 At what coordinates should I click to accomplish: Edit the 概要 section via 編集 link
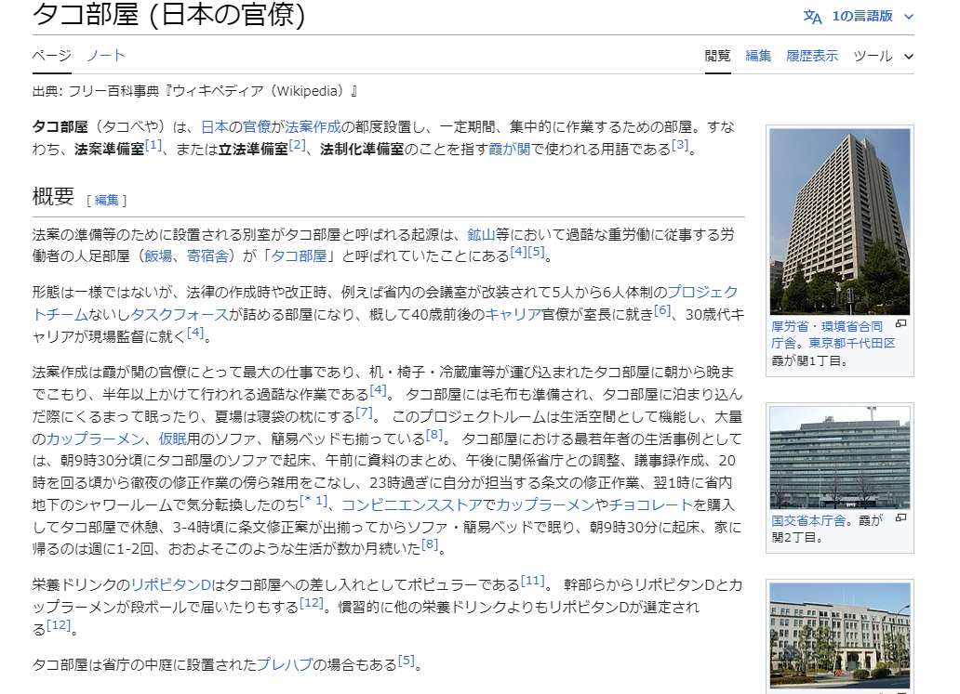pos(107,200)
